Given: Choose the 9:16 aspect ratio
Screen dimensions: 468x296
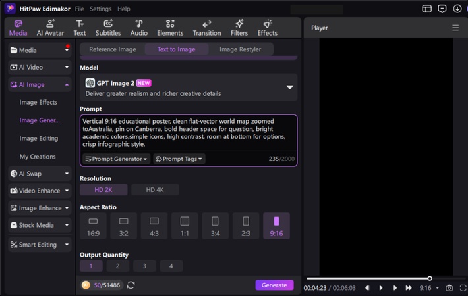Looking at the screenshot, I should coord(276,226).
